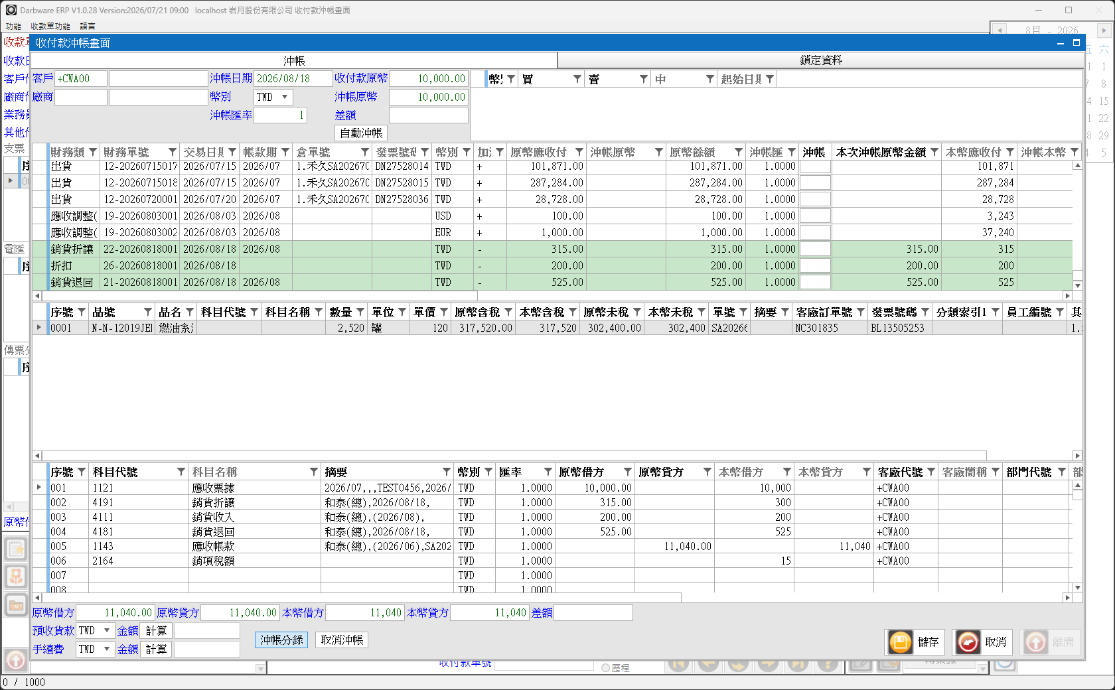Open the 預收貨款 currency dropdown
The width and height of the screenshot is (1115, 690).
tap(106, 630)
